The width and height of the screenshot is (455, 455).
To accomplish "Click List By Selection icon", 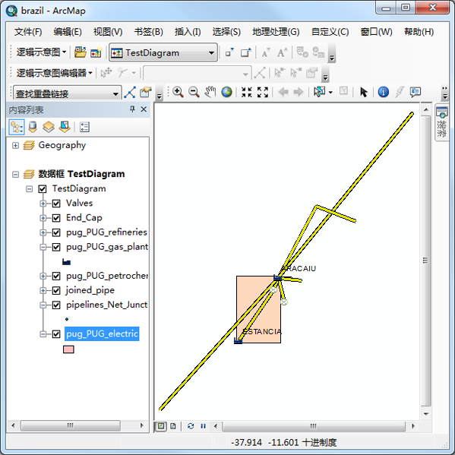I will [x=65, y=127].
